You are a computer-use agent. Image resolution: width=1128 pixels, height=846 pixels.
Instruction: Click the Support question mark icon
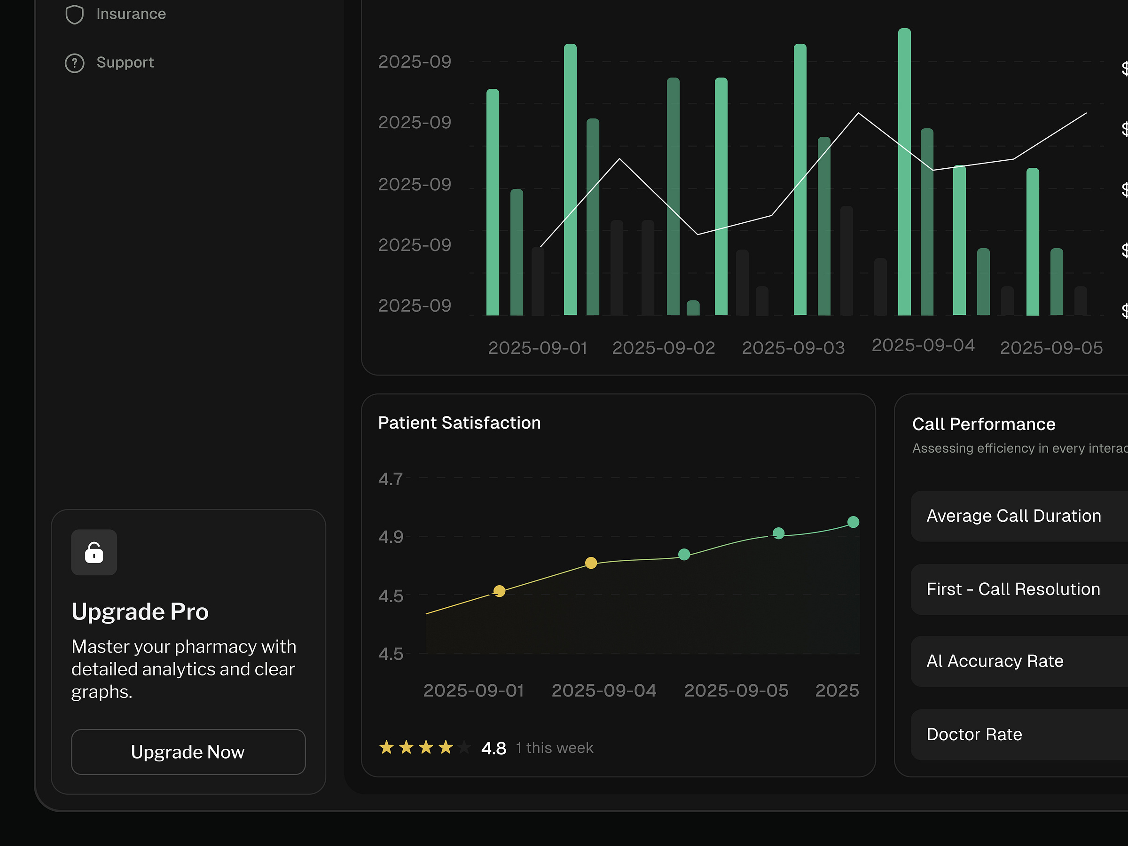click(x=74, y=63)
